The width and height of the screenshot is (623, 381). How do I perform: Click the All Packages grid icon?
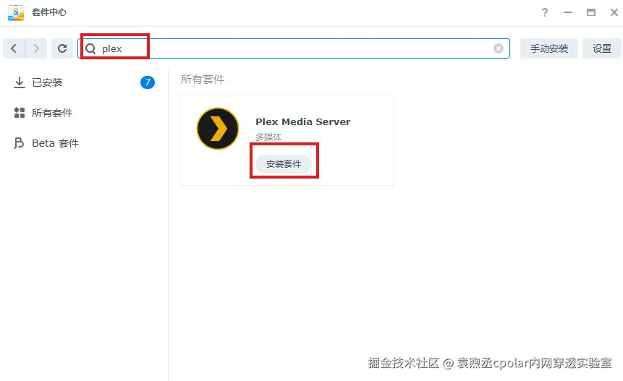(x=19, y=113)
